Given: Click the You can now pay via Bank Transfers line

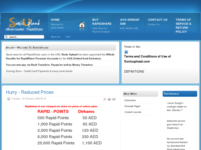Looking at the screenshot, I should [49, 65].
